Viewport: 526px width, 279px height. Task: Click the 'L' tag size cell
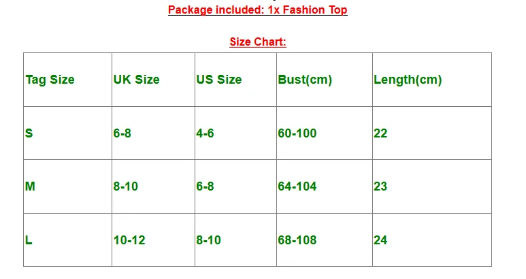click(29, 240)
